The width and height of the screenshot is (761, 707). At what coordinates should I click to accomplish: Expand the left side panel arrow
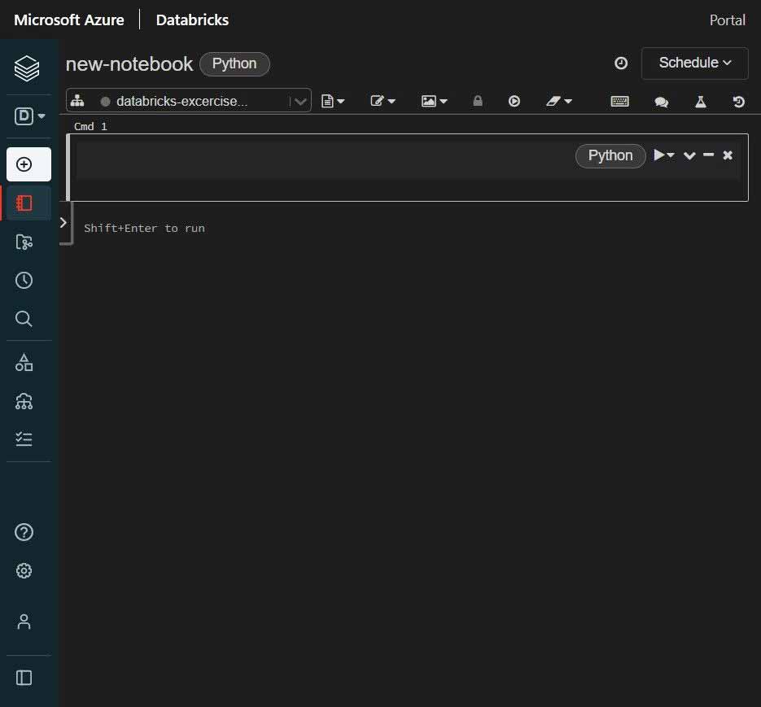(63, 223)
